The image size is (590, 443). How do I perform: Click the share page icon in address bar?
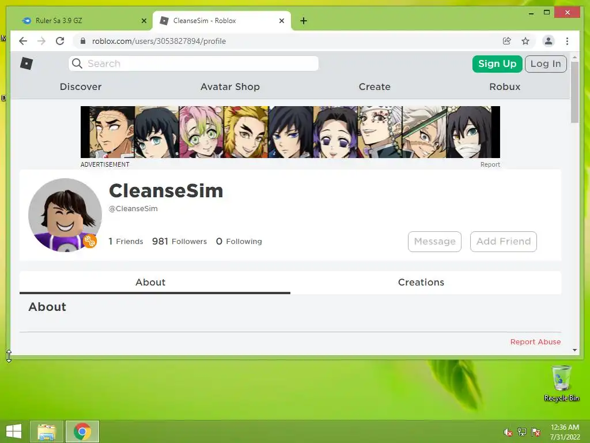click(507, 41)
